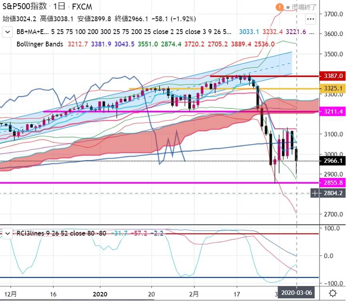Click the 17 date marker on time axis
This screenshot has height=308, width=352.
237,294
